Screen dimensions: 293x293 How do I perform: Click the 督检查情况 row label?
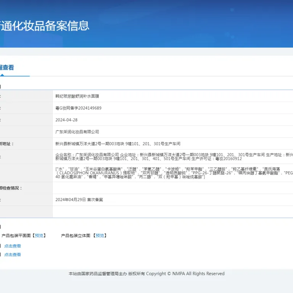(11, 188)
